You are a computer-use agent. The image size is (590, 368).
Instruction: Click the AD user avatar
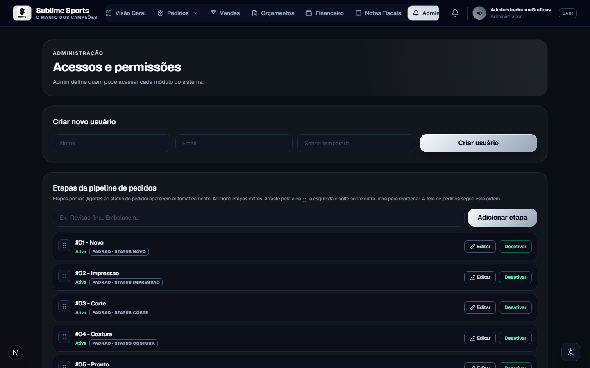click(x=479, y=13)
